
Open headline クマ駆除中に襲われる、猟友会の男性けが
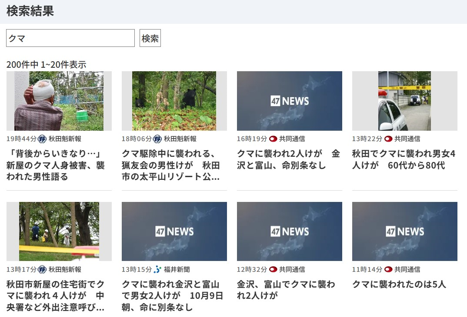tap(171, 165)
